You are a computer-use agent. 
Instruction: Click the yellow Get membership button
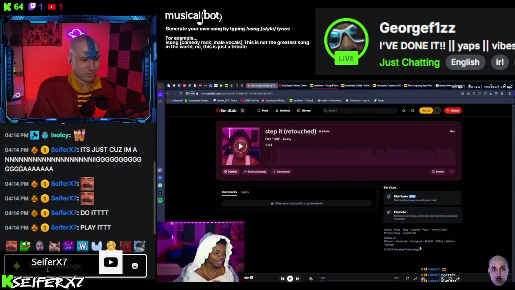pos(426,110)
